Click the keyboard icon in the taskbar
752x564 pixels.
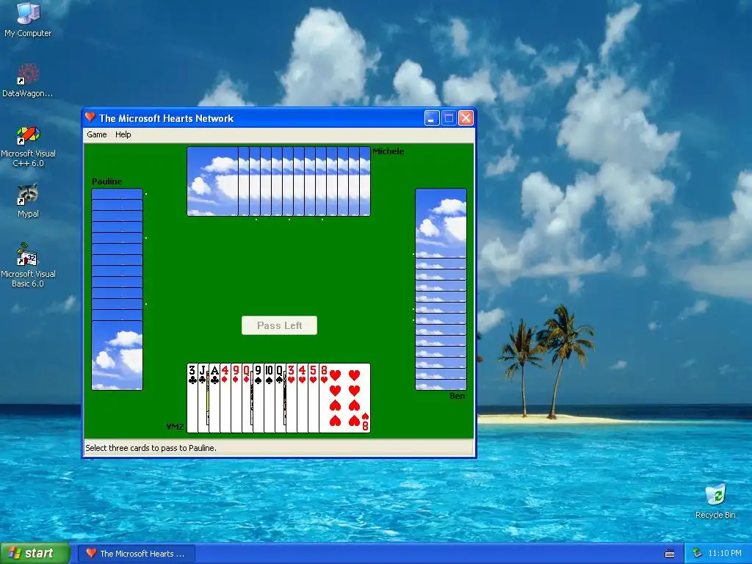pos(670,554)
